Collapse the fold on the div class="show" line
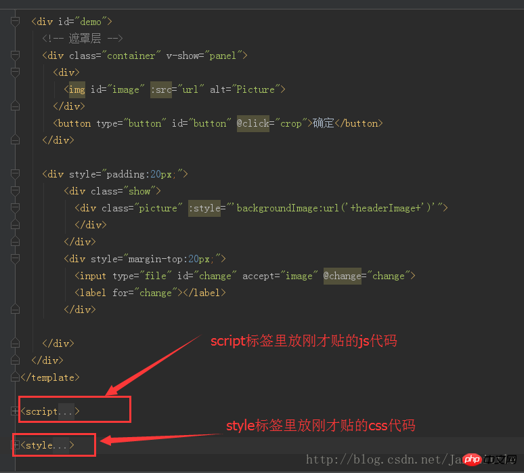Screen dimensions: 524x473 [15, 191]
